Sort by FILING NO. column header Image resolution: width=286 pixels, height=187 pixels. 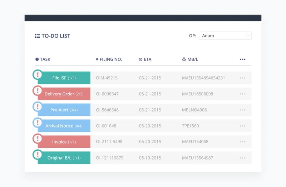click(111, 59)
